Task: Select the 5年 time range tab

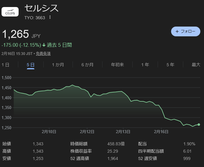Action: [x=170, y=65]
